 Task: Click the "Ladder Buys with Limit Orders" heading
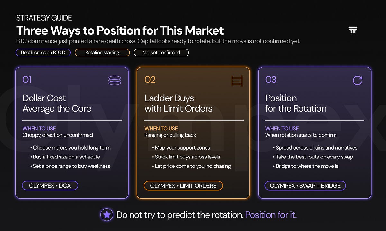coord(179,103)
